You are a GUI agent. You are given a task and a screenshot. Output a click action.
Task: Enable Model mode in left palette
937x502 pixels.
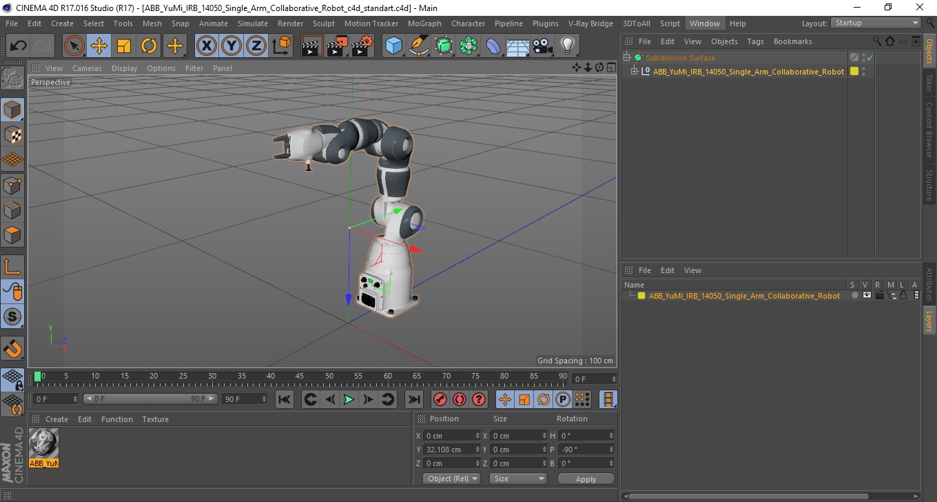(x=12, y=110)
